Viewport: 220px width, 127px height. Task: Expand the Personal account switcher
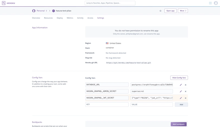(42, 11)
